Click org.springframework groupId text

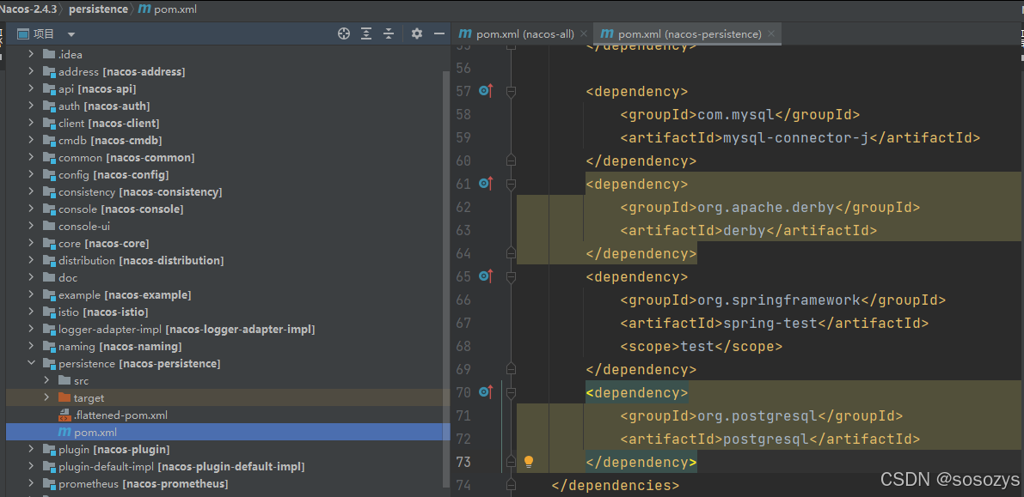pos(779,300)
